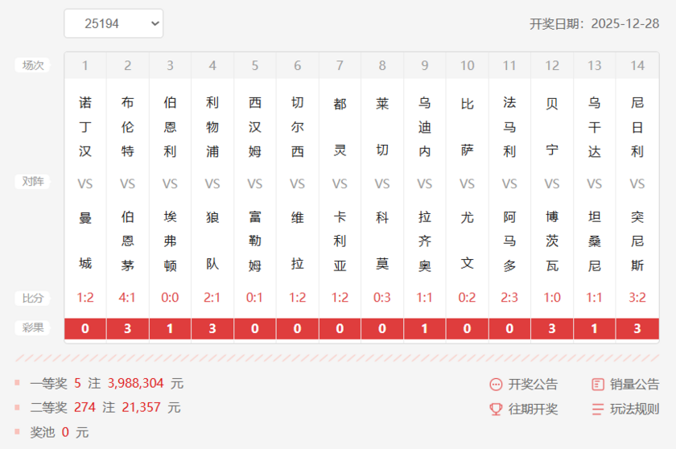This screenshot has height=449, width=676.
Task: Click the 销量公告 document icon
Action: 597,385
